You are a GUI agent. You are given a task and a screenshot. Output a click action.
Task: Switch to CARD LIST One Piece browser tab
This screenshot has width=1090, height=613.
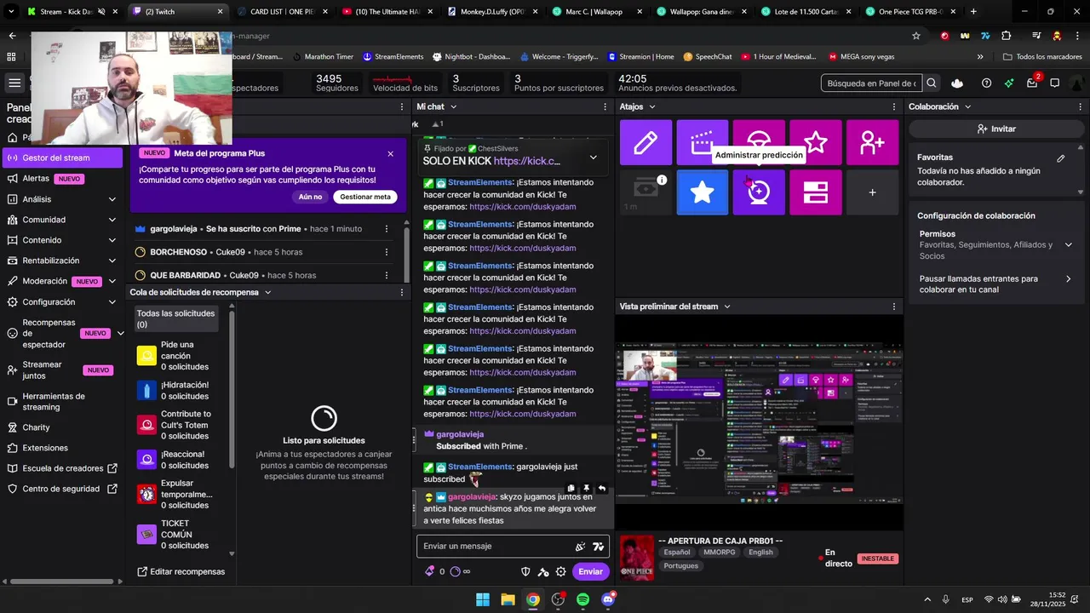tap(283, 12)
